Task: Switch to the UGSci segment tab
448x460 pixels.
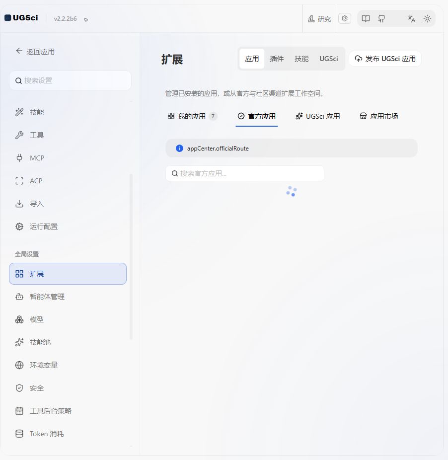Action: (x=329, y=59)
